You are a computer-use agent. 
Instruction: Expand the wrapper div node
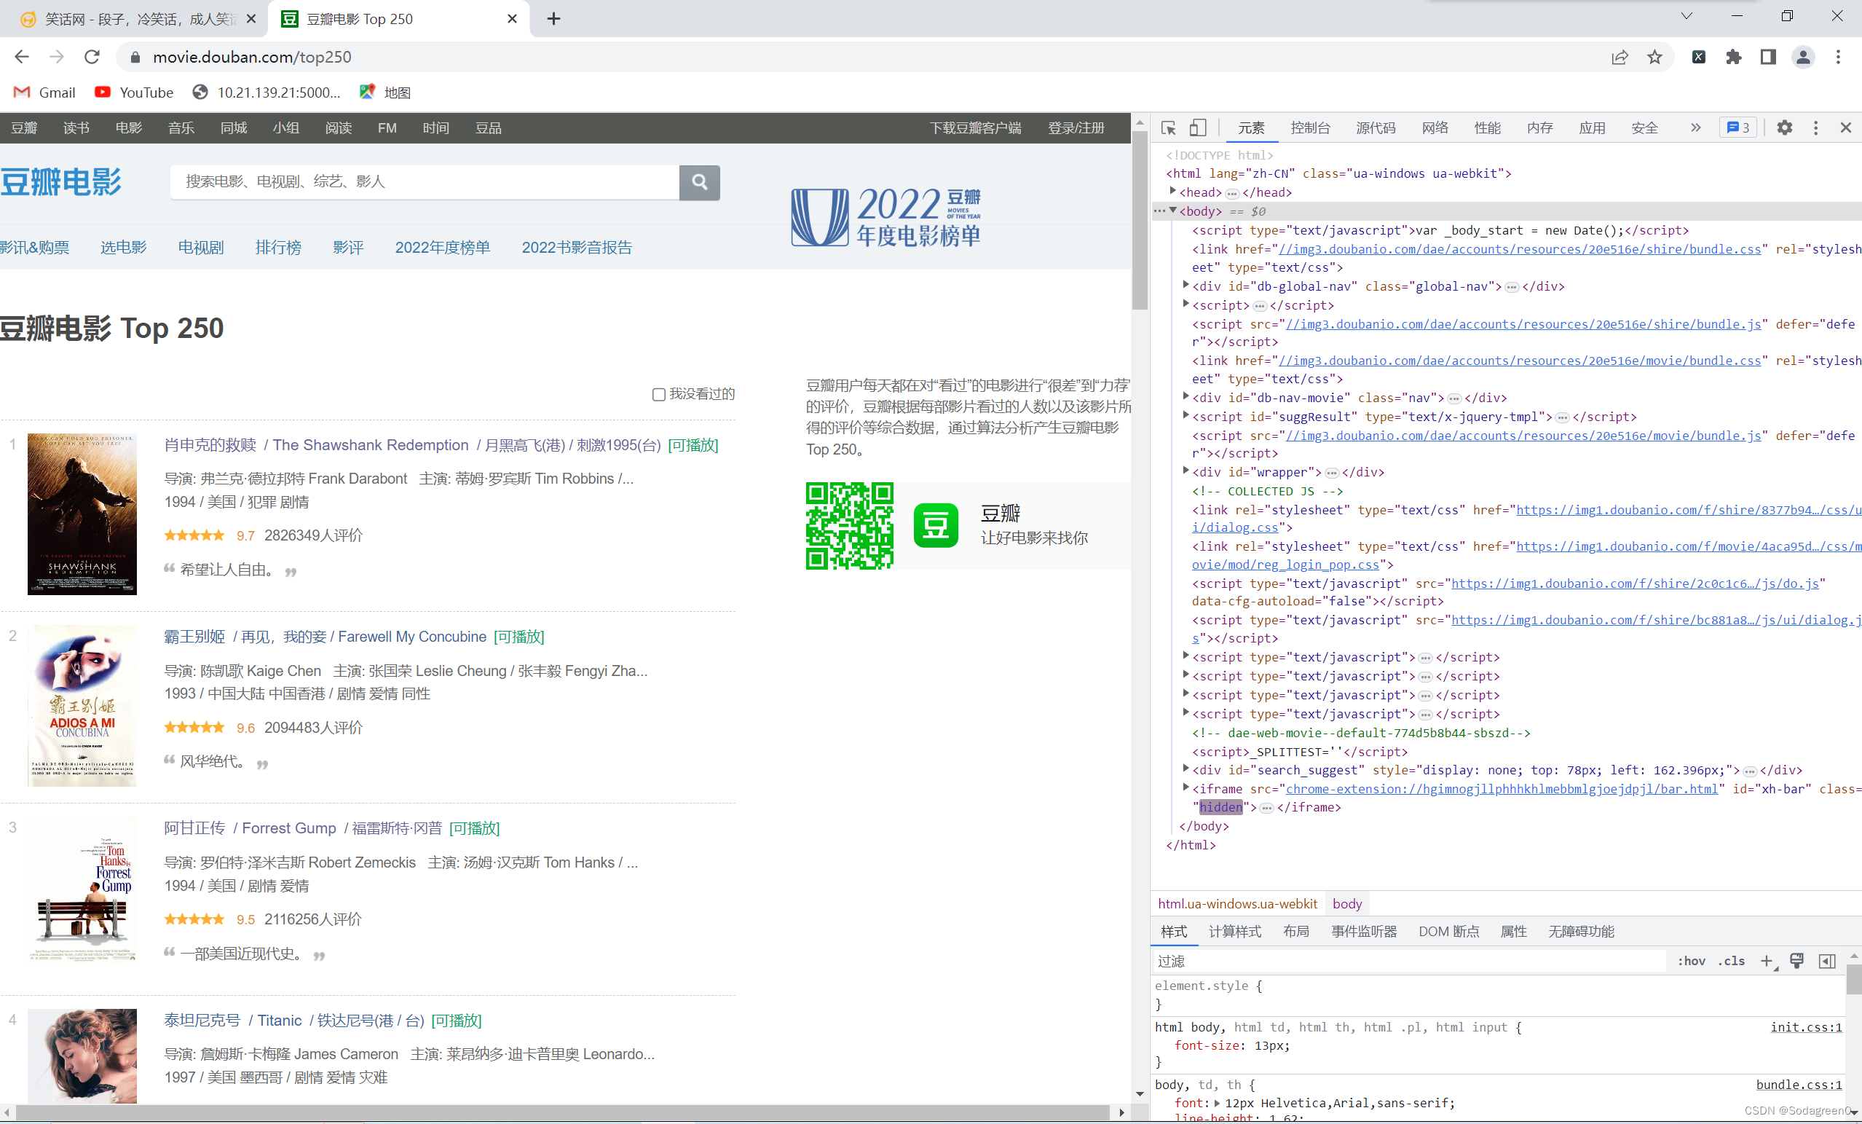click(x=1186, y=470)
